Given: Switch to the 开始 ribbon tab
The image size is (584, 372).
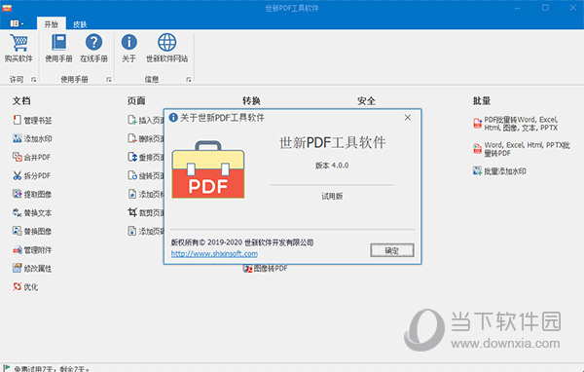Looking at the screenshot, I should click(x=51, y=23).
